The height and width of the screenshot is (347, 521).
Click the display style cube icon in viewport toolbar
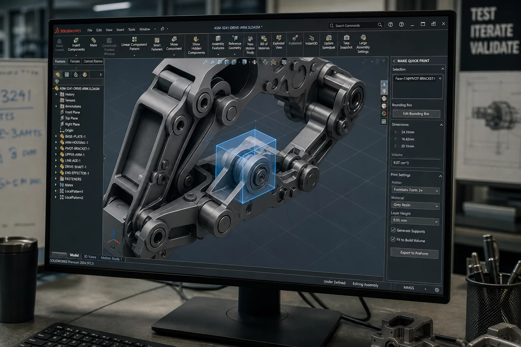(x=244, y=62)
